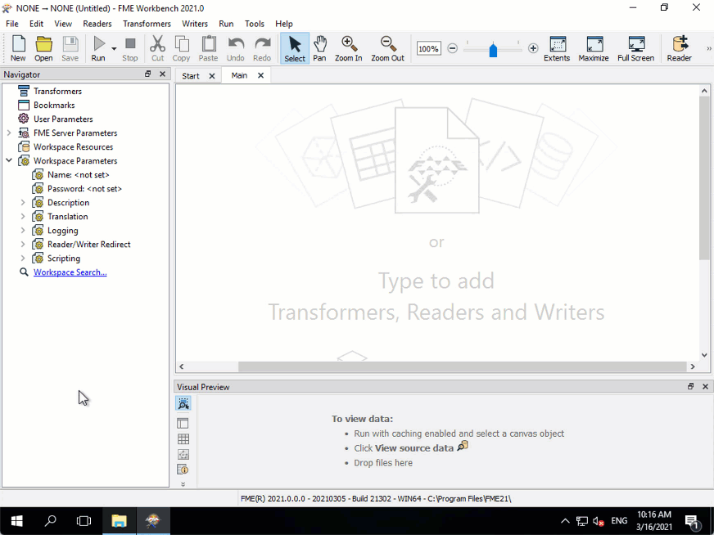
Task: Toggle Visual Preview feature information icon
Action: 183,470
